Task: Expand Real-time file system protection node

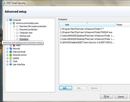Action: point(14,26)
